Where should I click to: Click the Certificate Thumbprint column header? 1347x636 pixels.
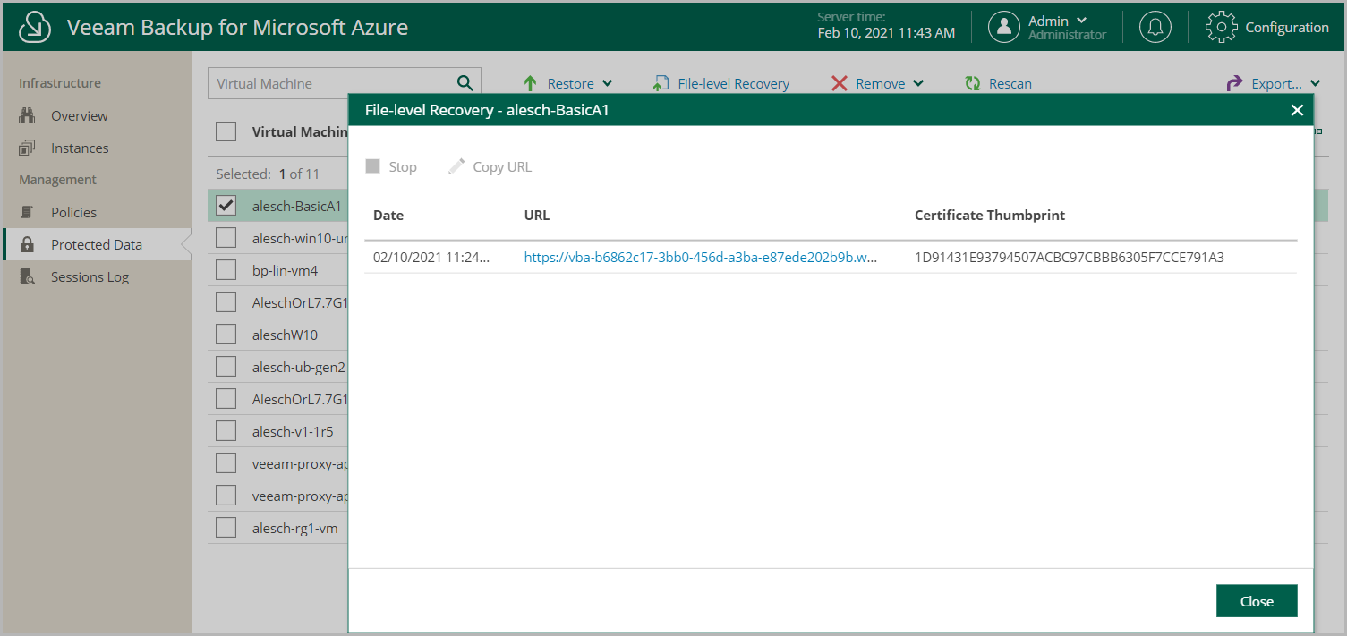click(990, 215)
